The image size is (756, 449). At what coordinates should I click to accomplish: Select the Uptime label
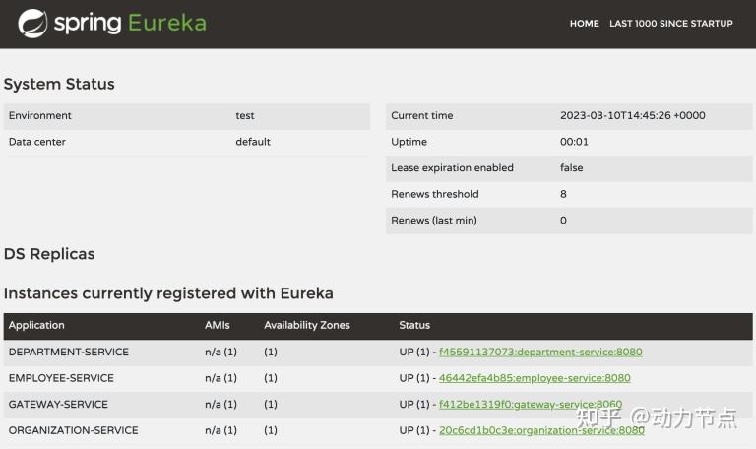click(x=409, y=142)
